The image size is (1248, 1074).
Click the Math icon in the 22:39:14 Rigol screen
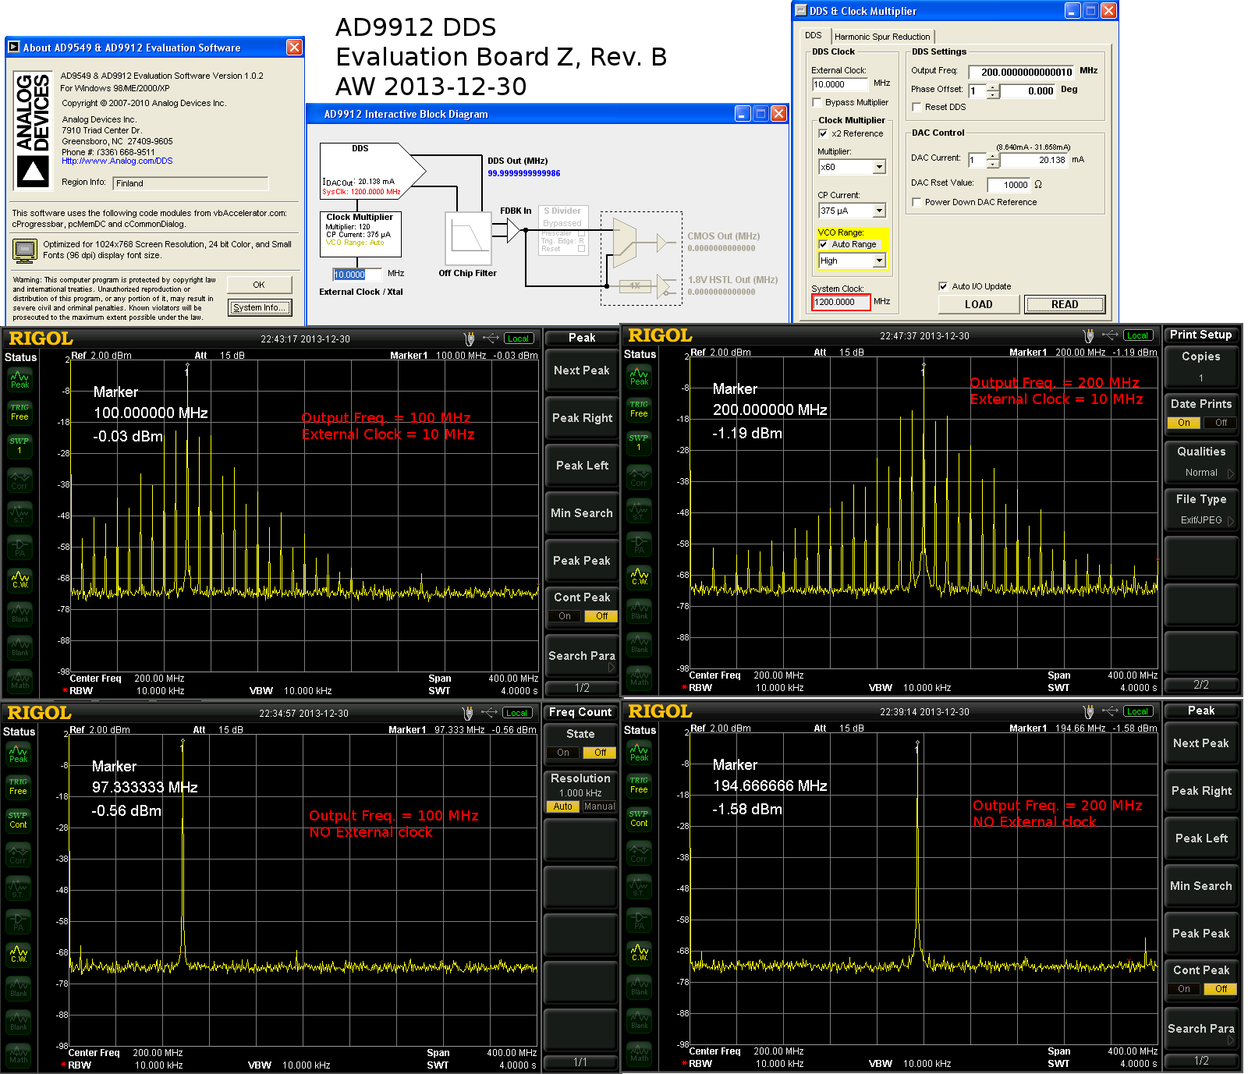[639, 1053]
